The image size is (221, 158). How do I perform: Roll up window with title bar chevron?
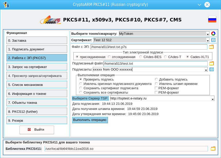click(199, 5)
